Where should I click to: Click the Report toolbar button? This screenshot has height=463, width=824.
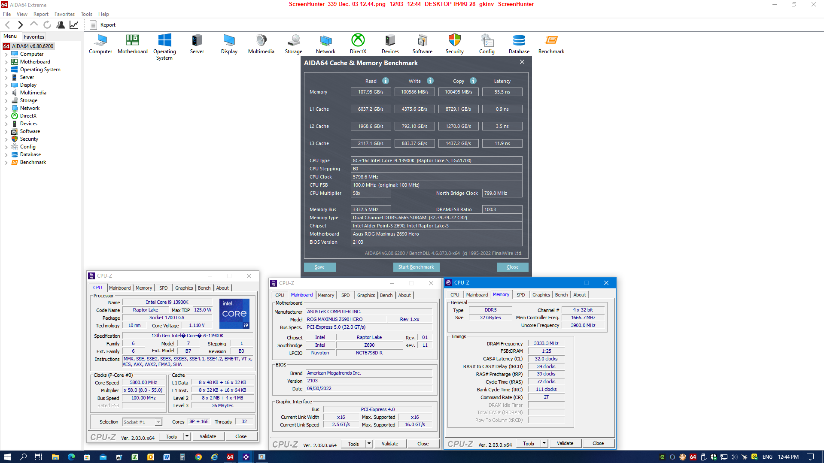103,25
